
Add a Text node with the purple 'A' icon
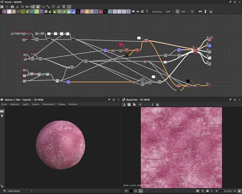[x=92, y=12]
